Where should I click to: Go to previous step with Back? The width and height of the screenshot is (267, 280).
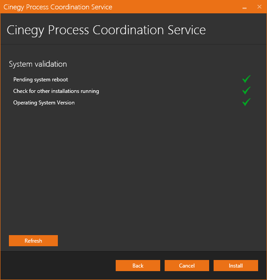[138, 265]
